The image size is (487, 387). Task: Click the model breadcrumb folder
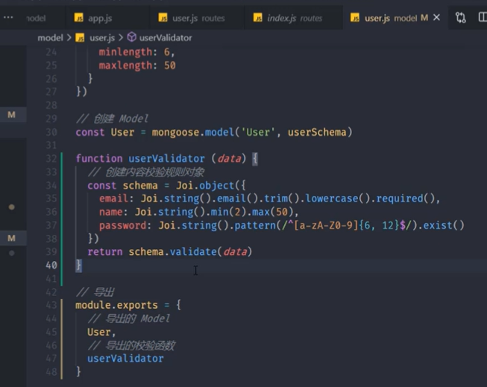click(x=50, y=38)
